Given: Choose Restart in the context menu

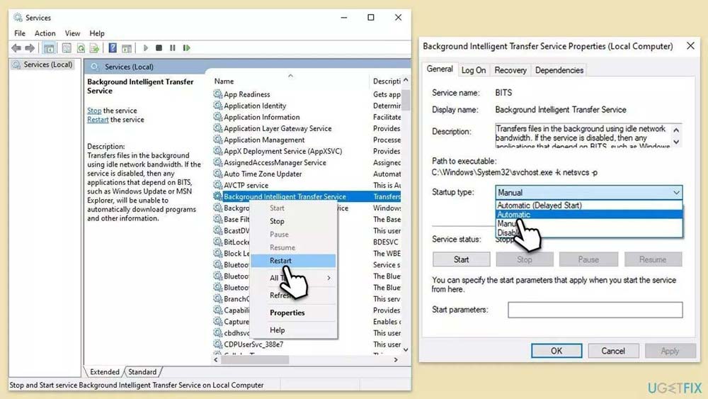Looking at the screenshot, I should [x=293, y=261].
